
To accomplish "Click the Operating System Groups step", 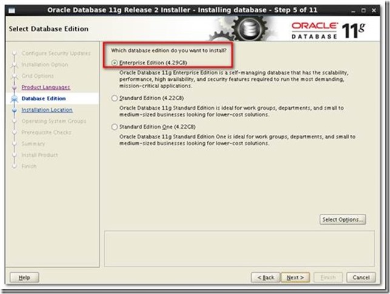I will click(x=54, y=121).
